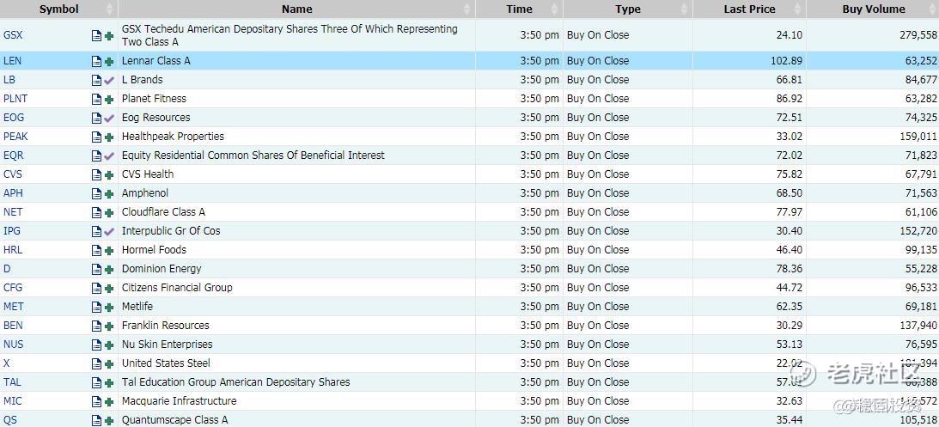Select the buy volume 279,558

click(x=918, y=35)
